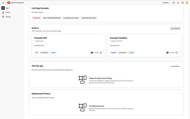
Task: Open notifications bell
Action: pyautogui.click(x=178, y=3)
